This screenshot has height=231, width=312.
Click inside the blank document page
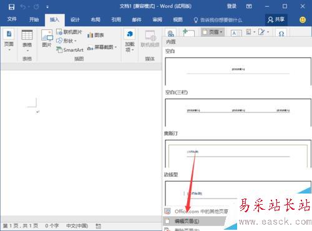[81, 144]
